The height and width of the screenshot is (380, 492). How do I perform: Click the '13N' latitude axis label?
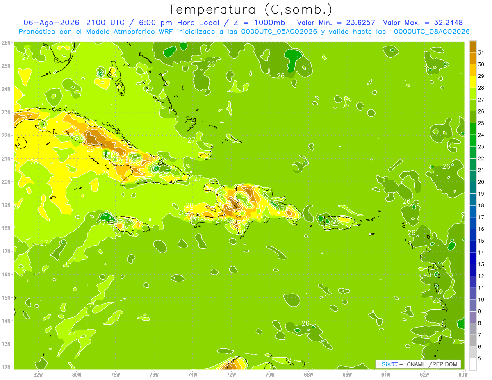(7, 344)
